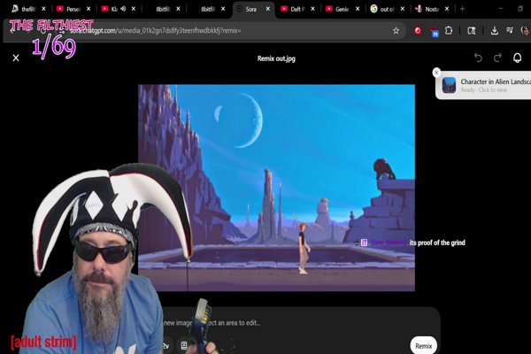Open the media playback controls icon
Viewport: 531px width, 354px height.
point(510,30)
